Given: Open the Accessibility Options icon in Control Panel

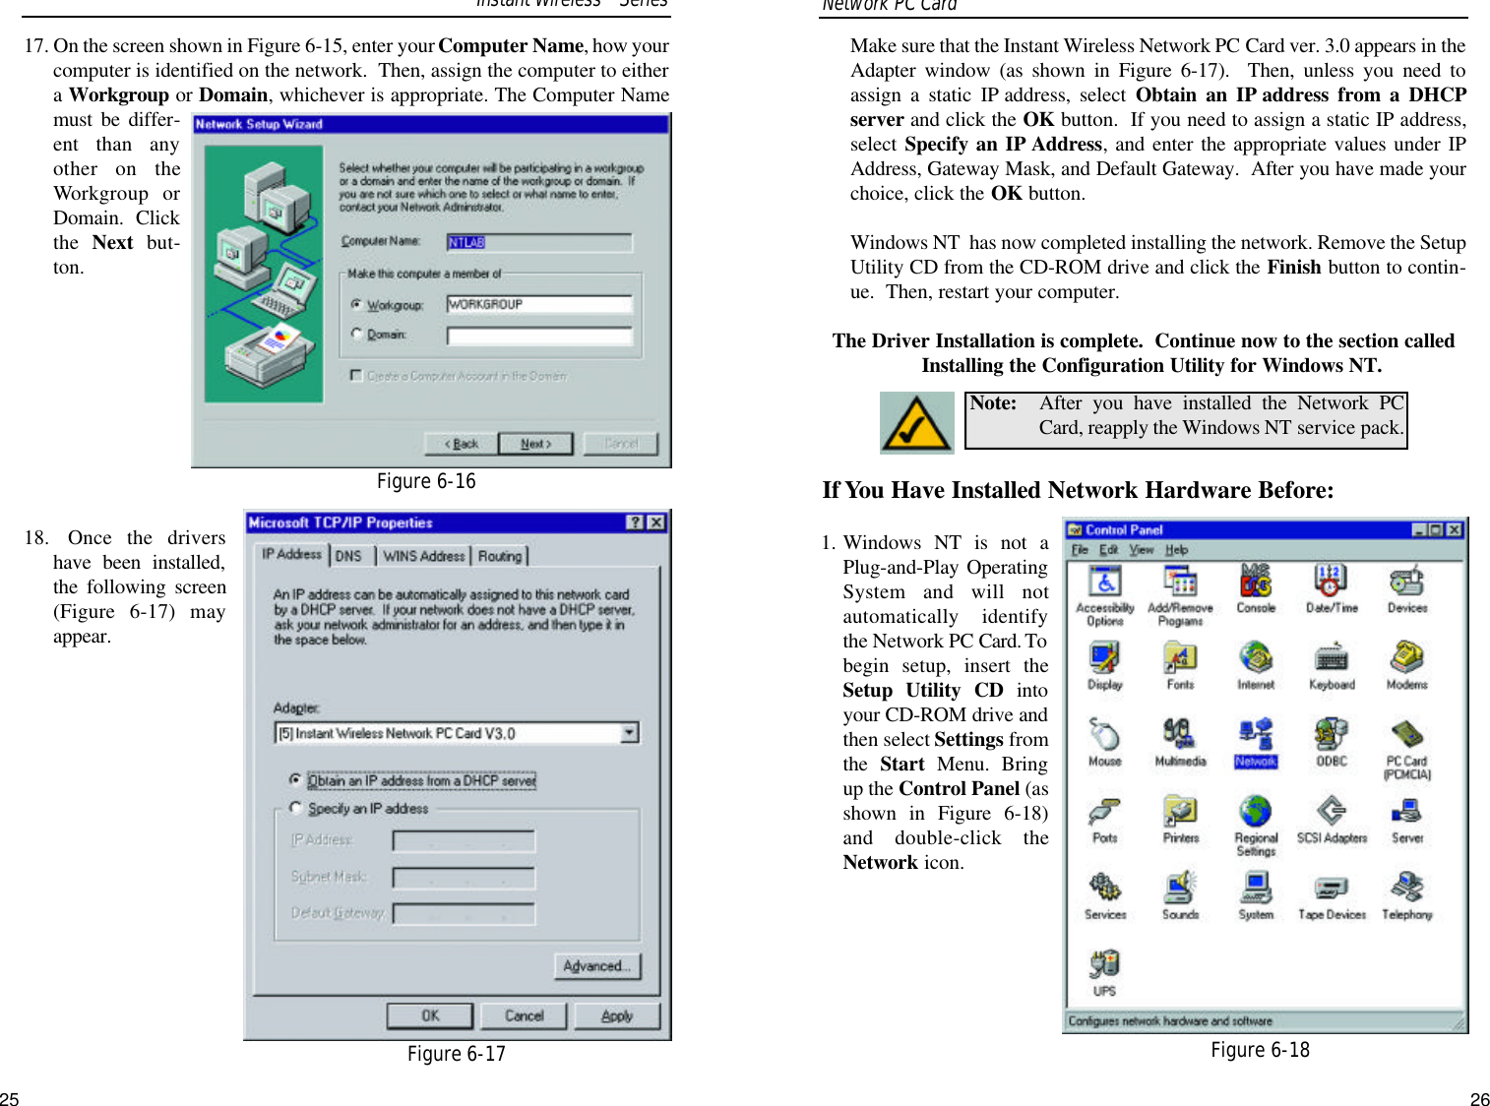Looking at the screenshot, I should point(1104,596).
